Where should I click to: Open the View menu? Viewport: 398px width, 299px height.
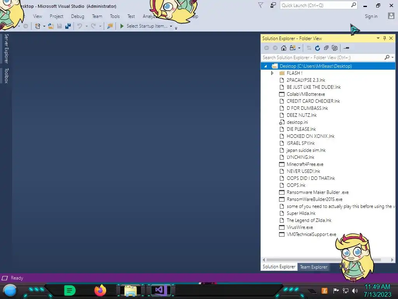click(x=37, y=16)
